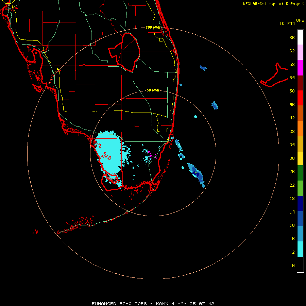Screen dimensions: 306x306
Task: Click the 38 value on the scale
Action: (292, 131)
